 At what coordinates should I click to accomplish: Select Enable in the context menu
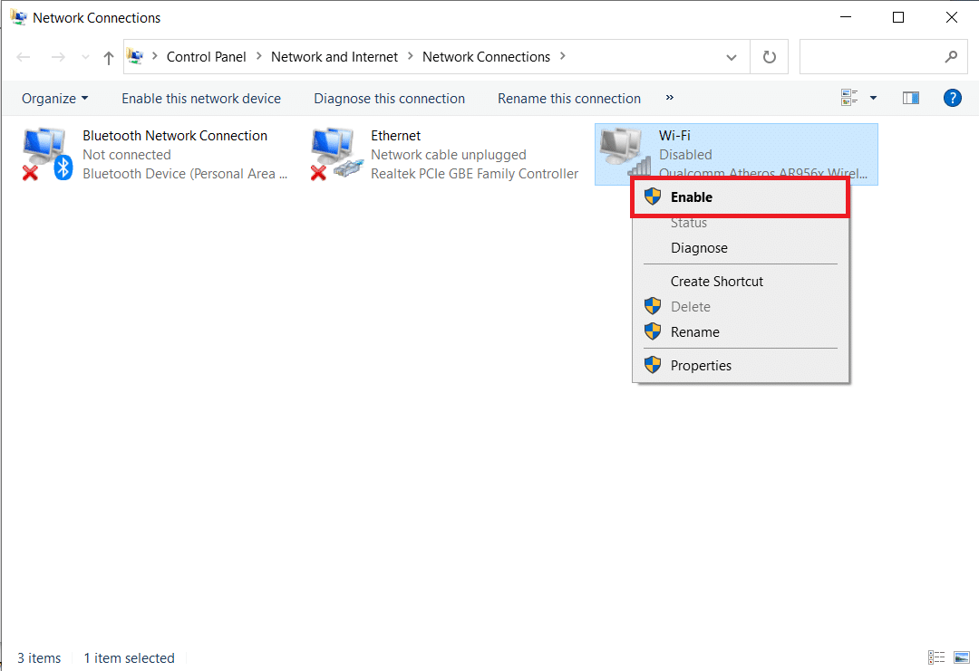tap(692, 197)
